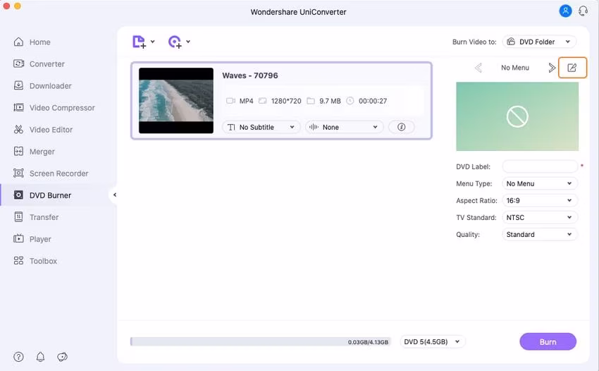Screen dimensions: 599x371
Task: Click the 1280*720 resolution text
Action: 286,101
